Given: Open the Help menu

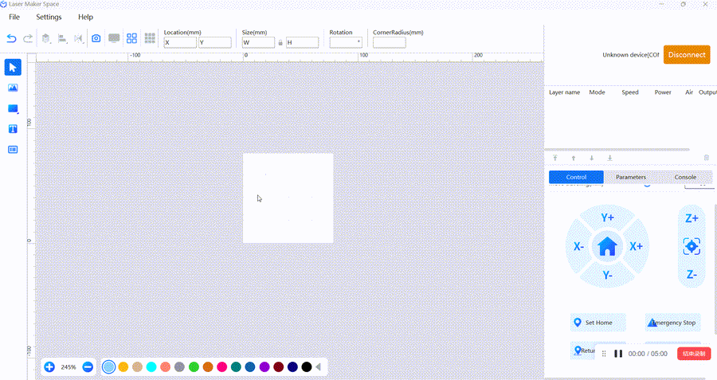Looking at the screenshot, I should point(85,17).
